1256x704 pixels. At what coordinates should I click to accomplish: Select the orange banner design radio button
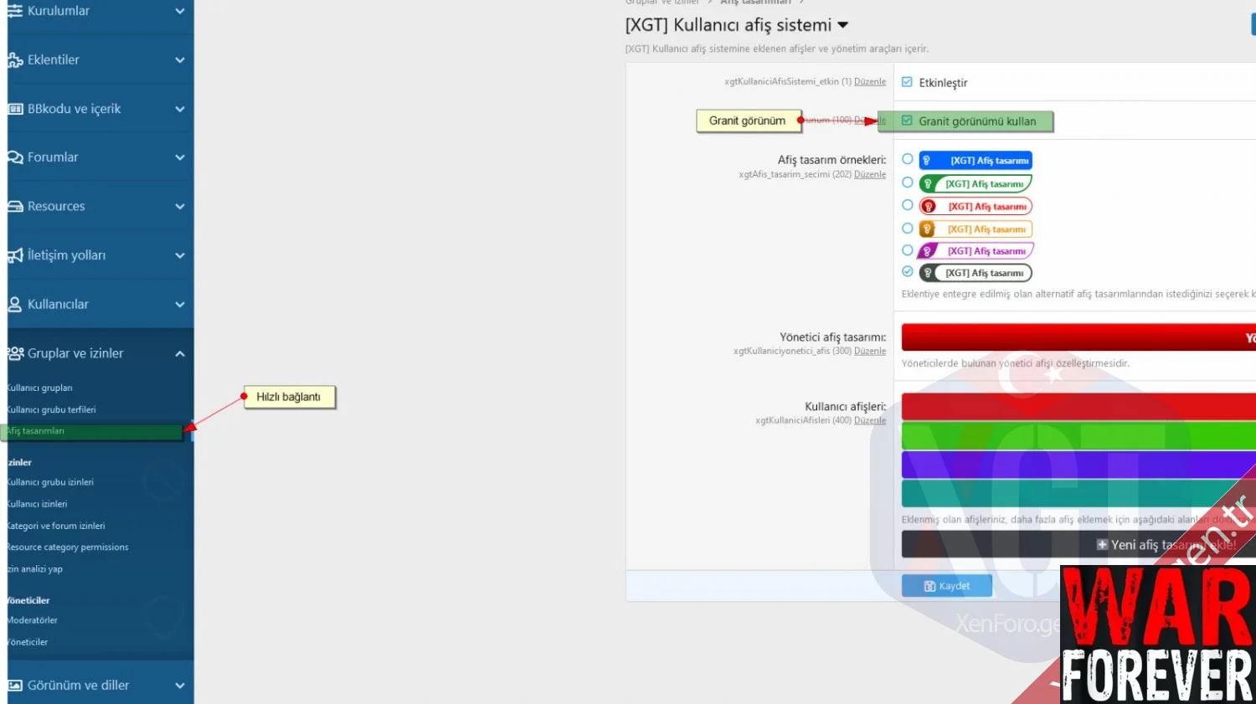click(908, 228)
